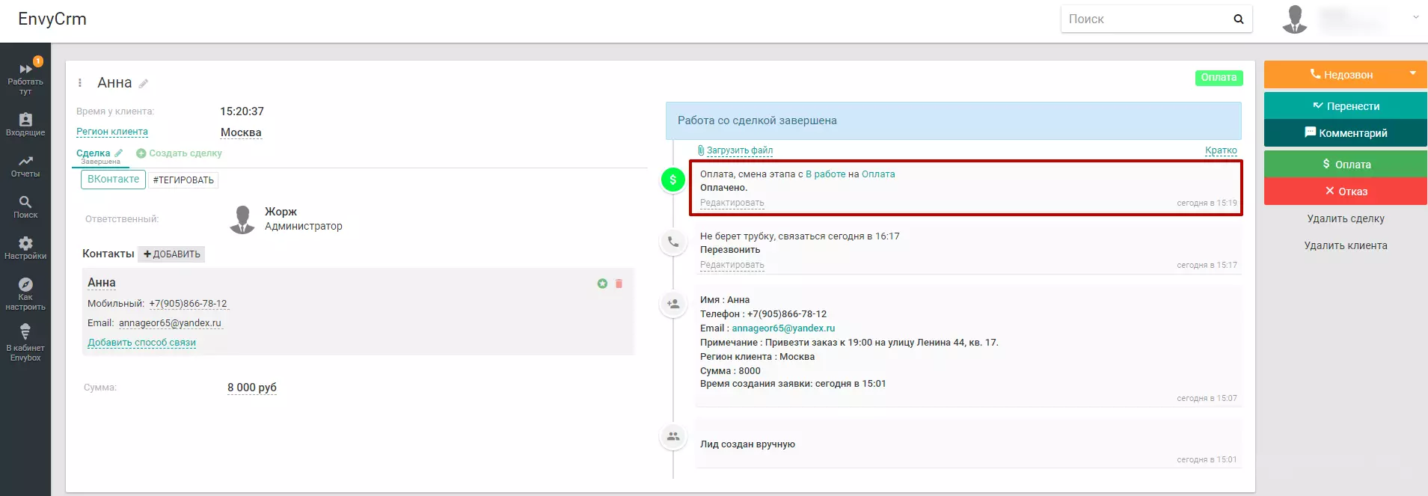This screenshot has width=1428, height=496.
Task: Click Редактировать under Оплачено entry
Action: (x=732, y=203)
